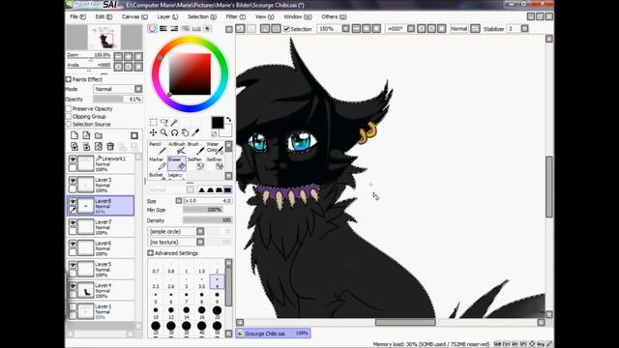619x348 pixels.
Task: Select the Hand pan tool
Action: (185, 133)
